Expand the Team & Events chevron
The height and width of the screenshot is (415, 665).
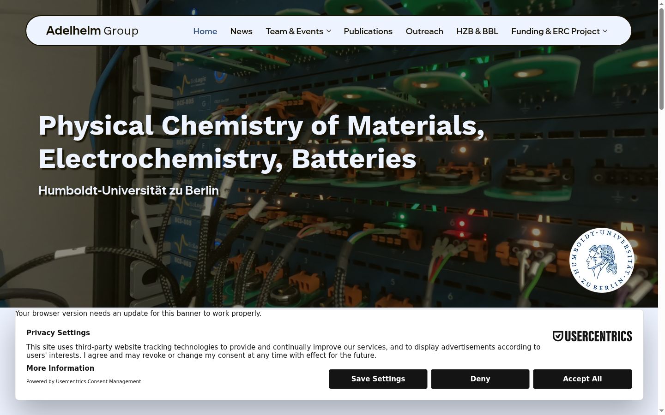pyautogui.click(x=329, y=31)
